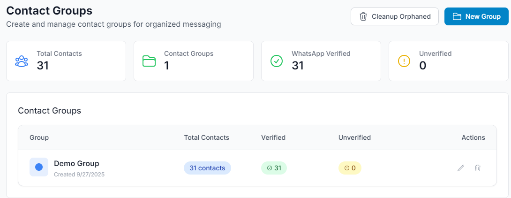Click the WhatsApp Verified checkmark icon

[x=277, y=61]
